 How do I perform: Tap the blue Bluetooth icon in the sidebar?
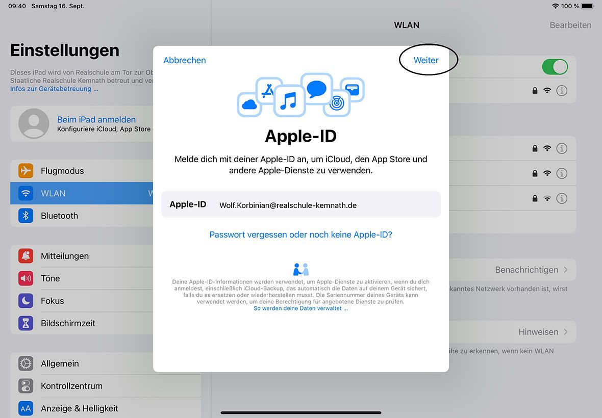tap(26, 216)
